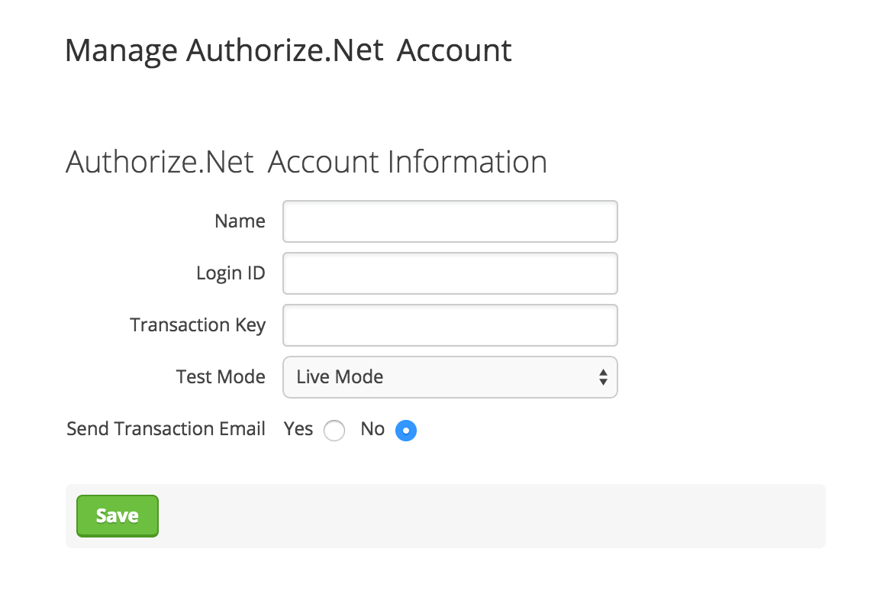The height and width of the screenshot is (594, 893).
Task: Click the Name label
Action: (x=240, y=221)
